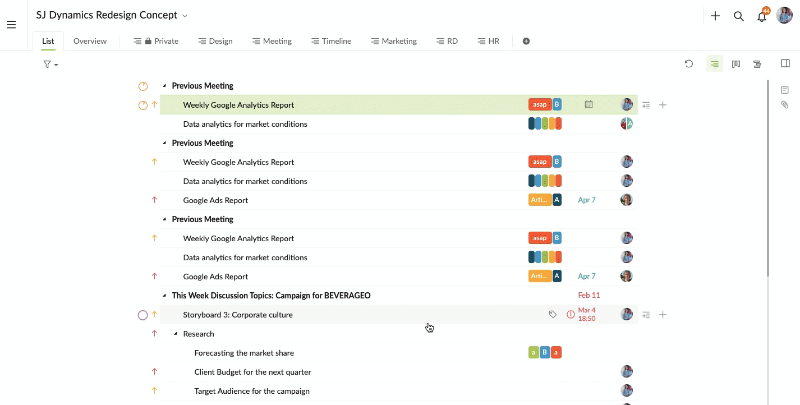Click calendar icon on highlighted Analytics Report row
Viewport: 800px width, 405px height.
pyautogui.click(x=588, y=104)
